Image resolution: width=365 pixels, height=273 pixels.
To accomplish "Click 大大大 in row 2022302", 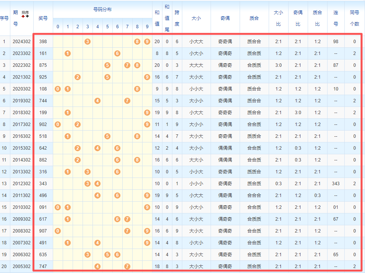I will coord(196,65).
